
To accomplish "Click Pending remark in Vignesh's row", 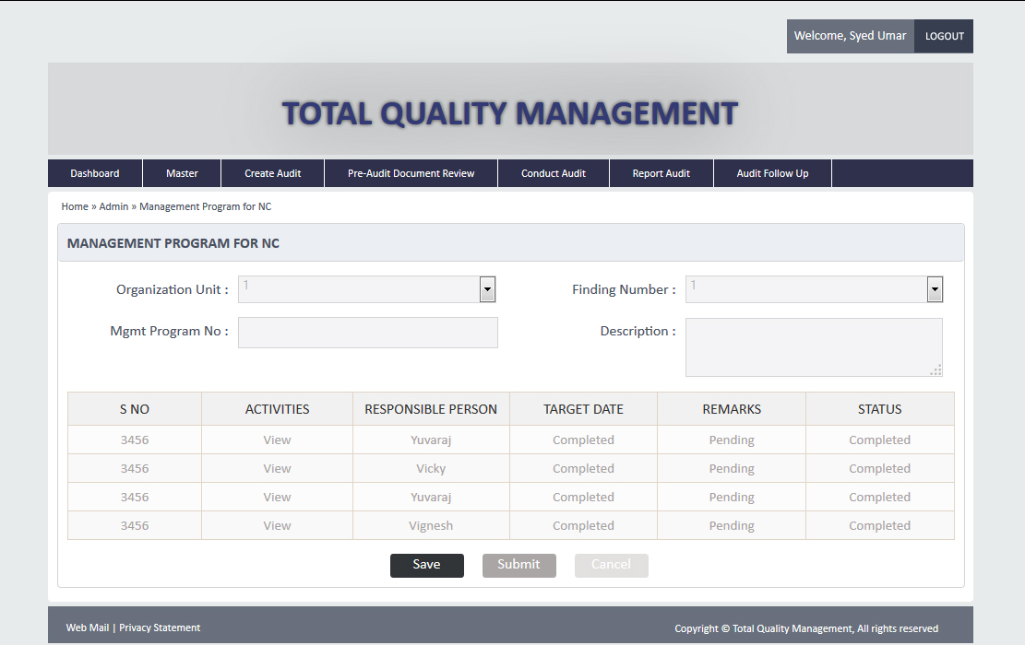I will pos(732,525).
